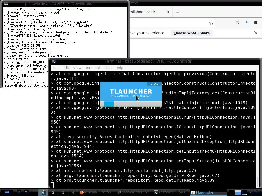Click the magnifier search icon in the taskbar

point(26,192)
